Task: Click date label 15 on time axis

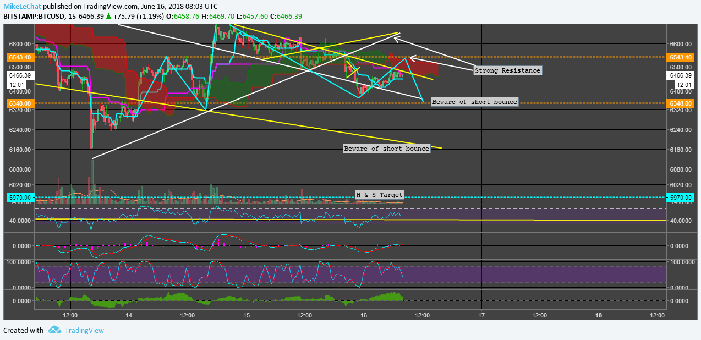Action: point(247,315)
